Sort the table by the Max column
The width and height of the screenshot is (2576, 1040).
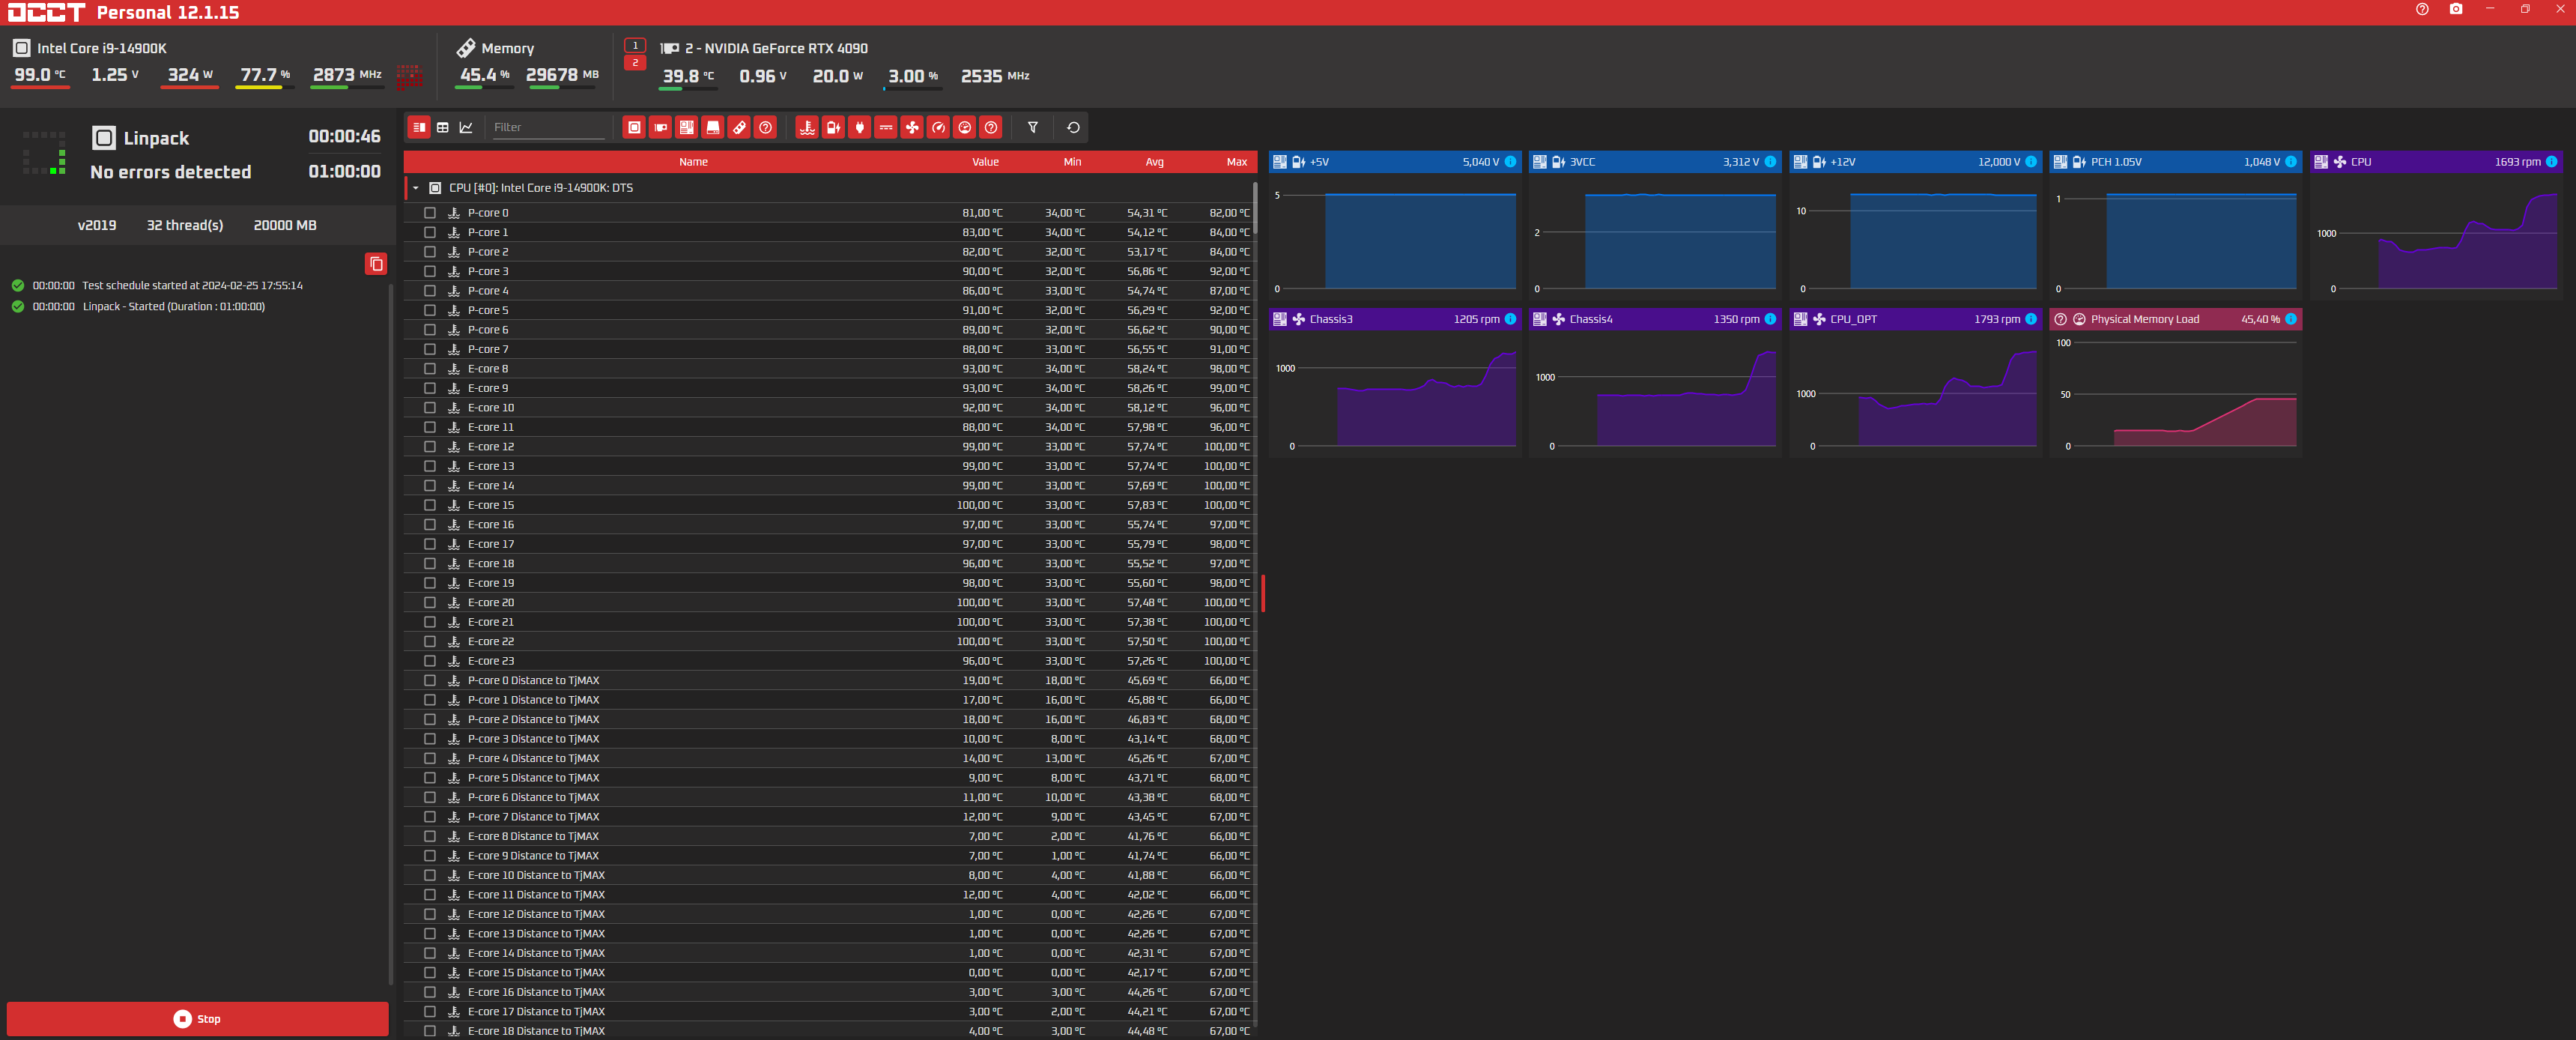[1236, 162]
